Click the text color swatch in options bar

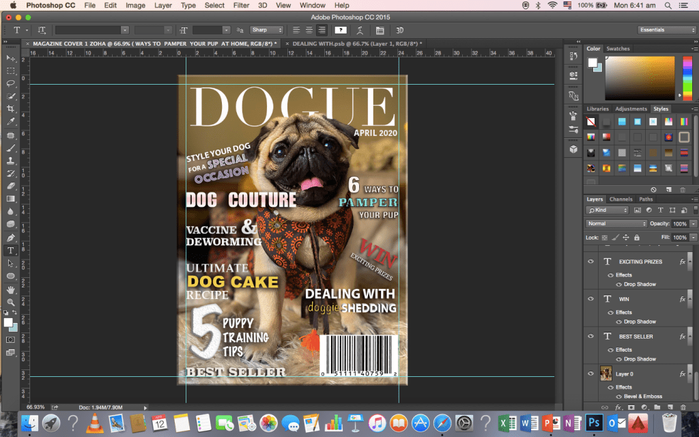(340, 30)
